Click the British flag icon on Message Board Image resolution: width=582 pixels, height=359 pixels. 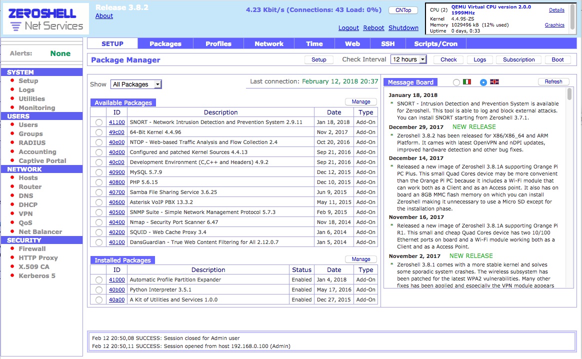[494, 82]
